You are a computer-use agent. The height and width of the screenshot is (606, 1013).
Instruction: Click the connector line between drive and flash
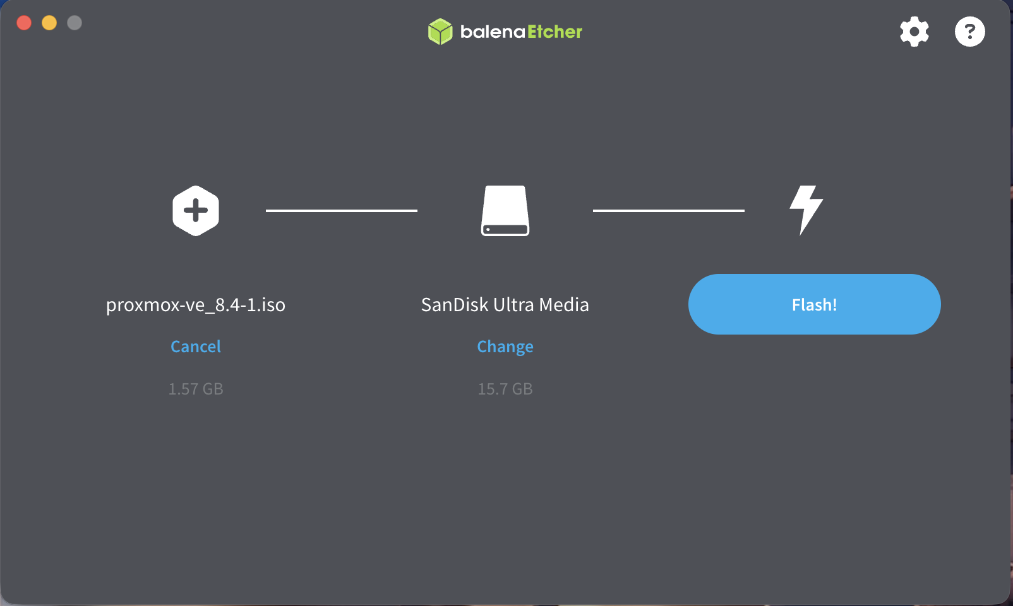669,211
